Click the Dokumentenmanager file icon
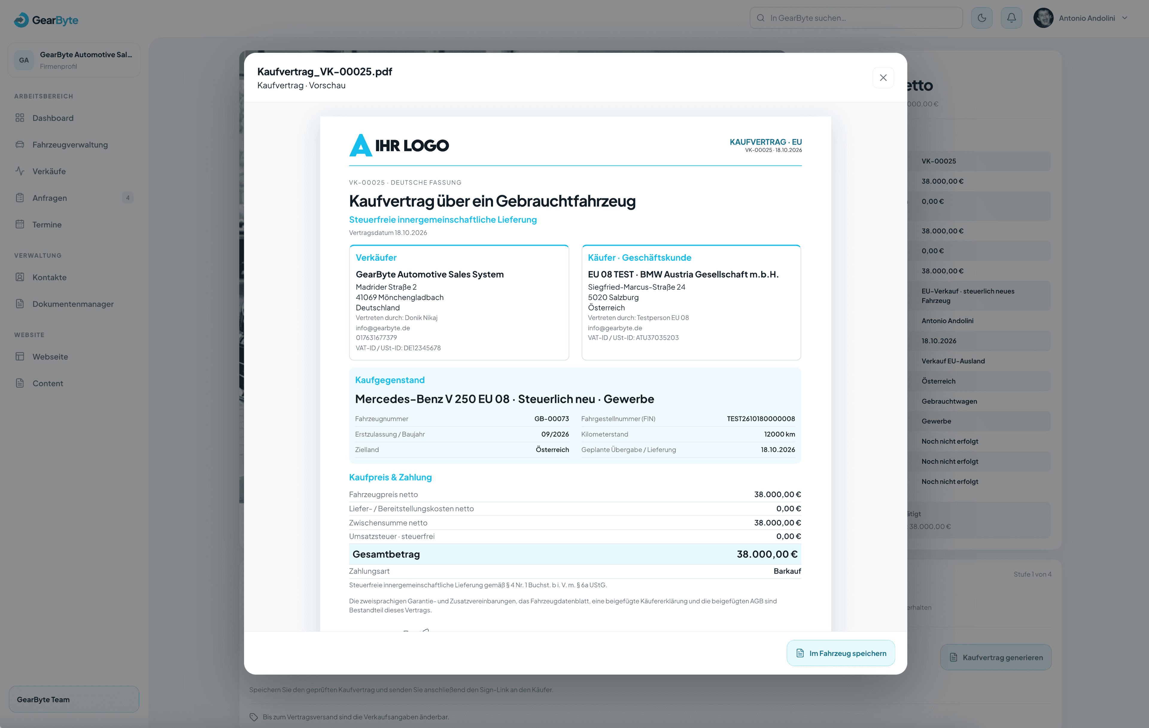Screen dimensions: 1149x728 (x=19, y=304)
